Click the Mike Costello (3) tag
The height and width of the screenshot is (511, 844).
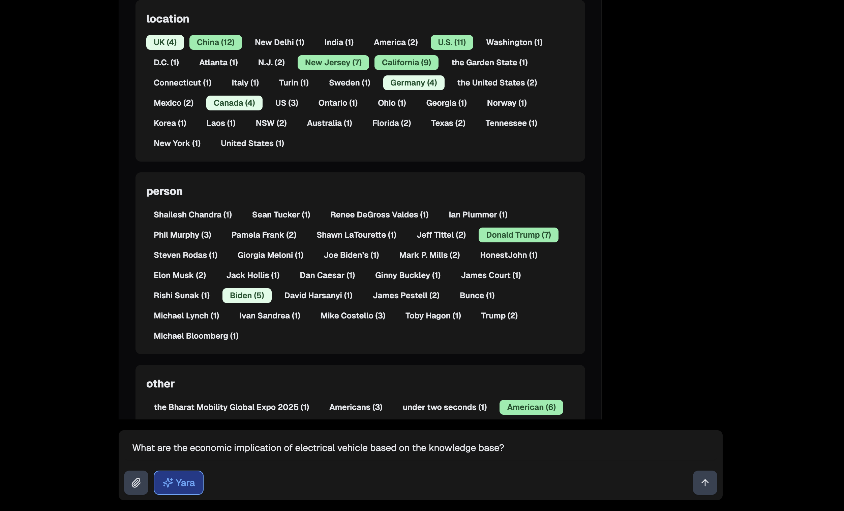click(353, 316)
